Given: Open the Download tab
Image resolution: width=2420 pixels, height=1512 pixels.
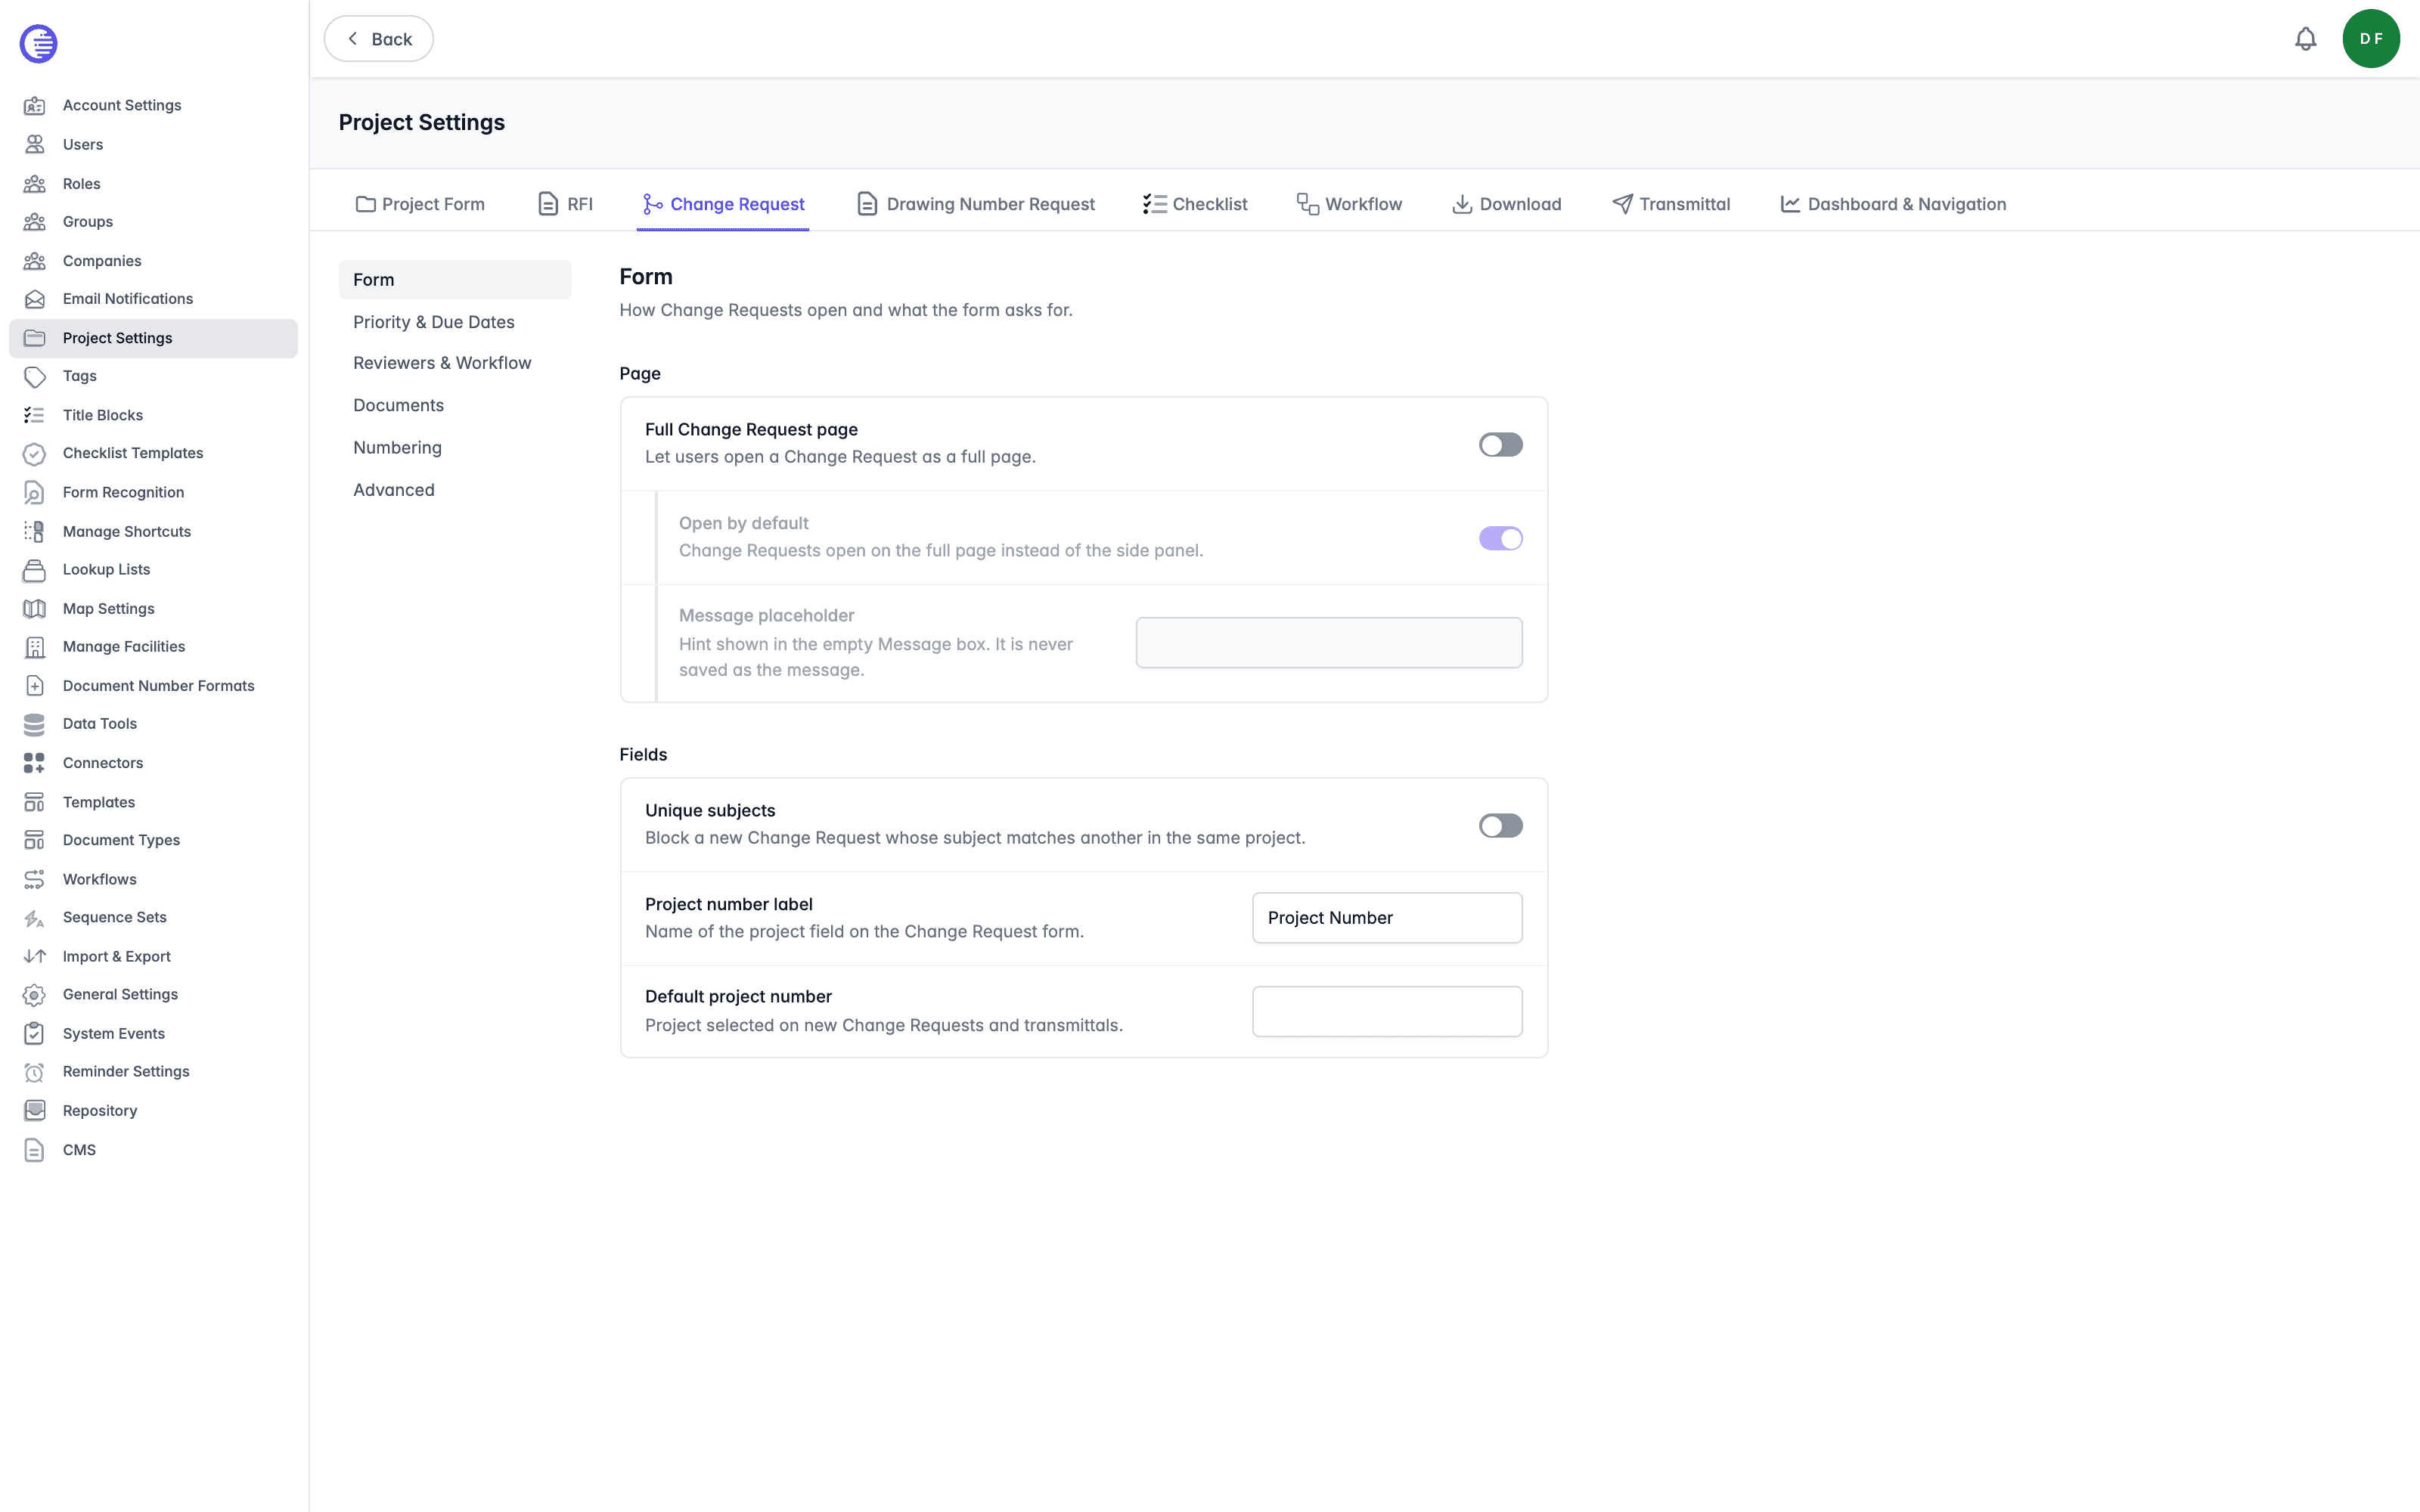Looking at the screenshot, I should (x=1506, y=204).
